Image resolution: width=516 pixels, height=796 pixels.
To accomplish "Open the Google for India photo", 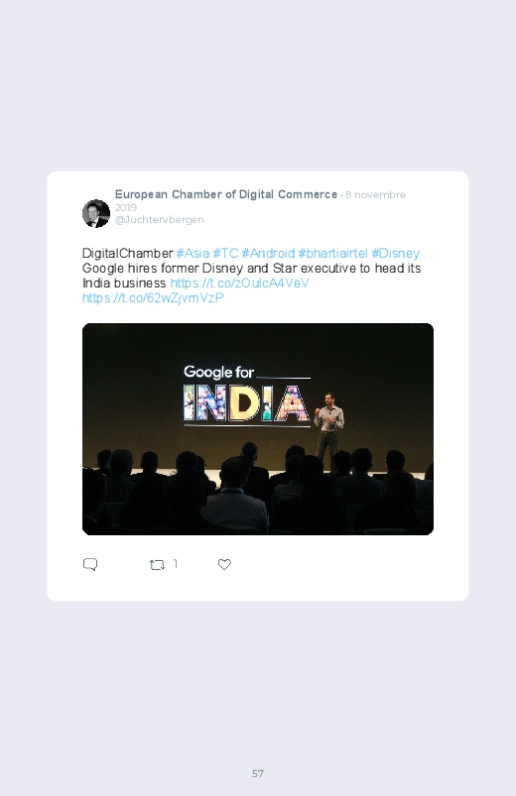I will (x=258, y=429).
